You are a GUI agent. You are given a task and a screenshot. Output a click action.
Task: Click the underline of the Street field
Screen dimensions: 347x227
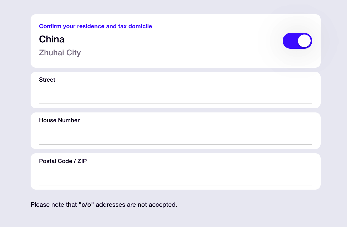pyautogui.click(x=175, y=104)
